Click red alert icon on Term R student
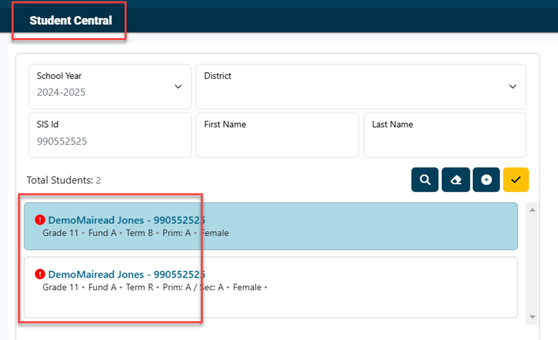Screen dimensions: 558x340 click(x=40, y=274)
